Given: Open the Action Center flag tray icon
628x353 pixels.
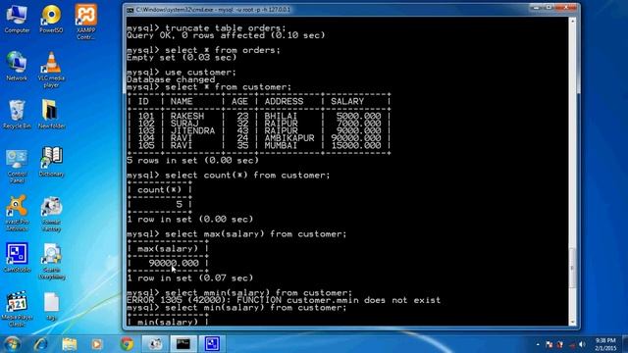Looking at the screenshot, I should coord(549,344).
